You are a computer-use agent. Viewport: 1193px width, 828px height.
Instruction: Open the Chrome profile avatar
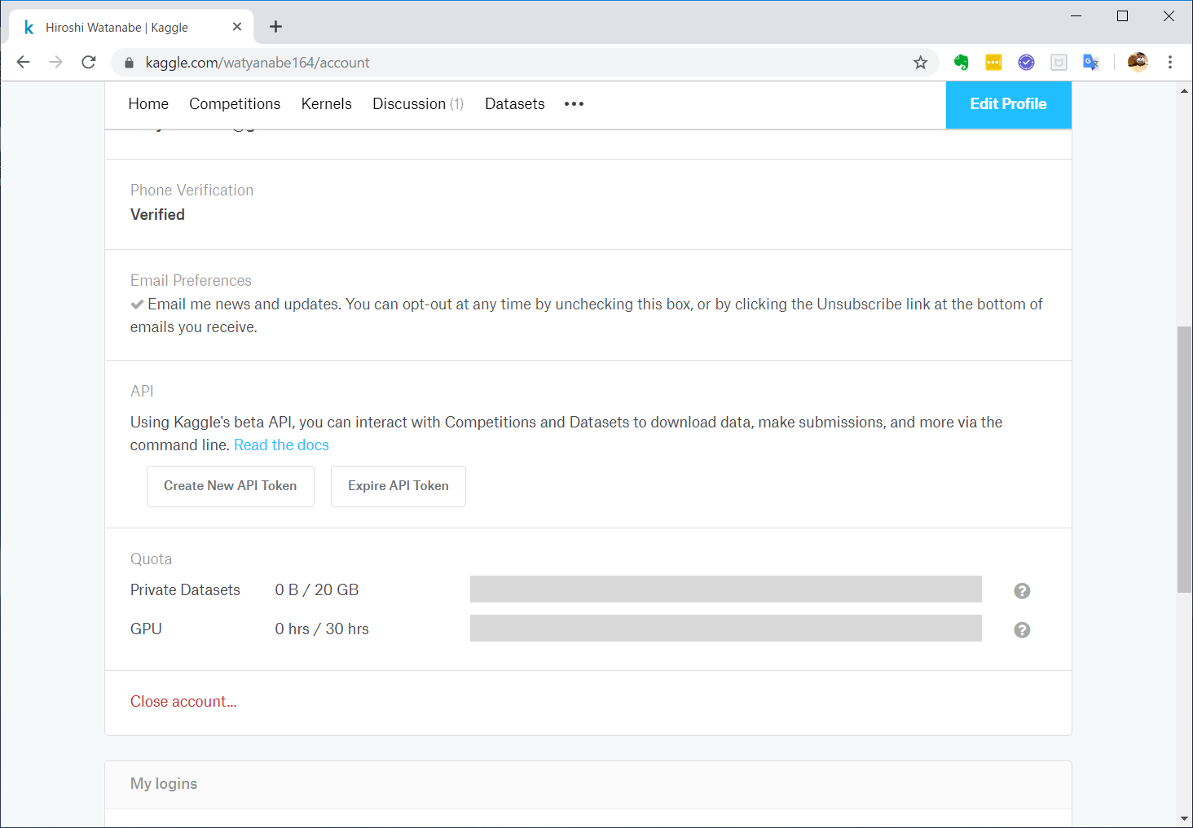[1138, 62]
